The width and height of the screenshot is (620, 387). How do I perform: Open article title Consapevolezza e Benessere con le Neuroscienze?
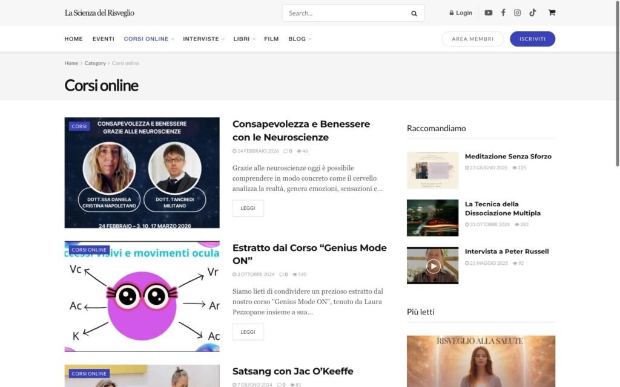click(302, 131)
